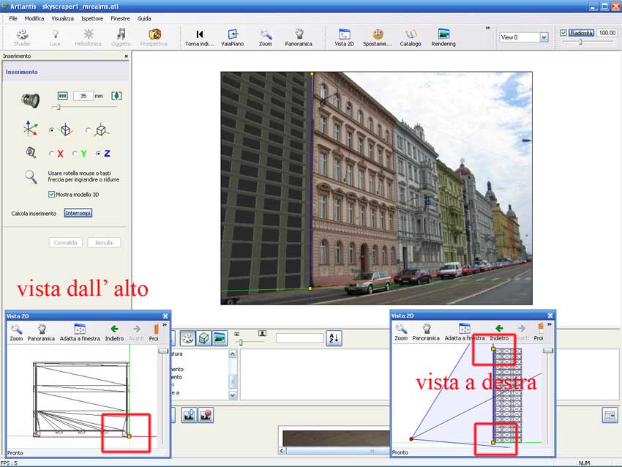Screen dimensions: 622x467
Task: Open the Catalogo toolbar icon
Action: click(411, 37)
